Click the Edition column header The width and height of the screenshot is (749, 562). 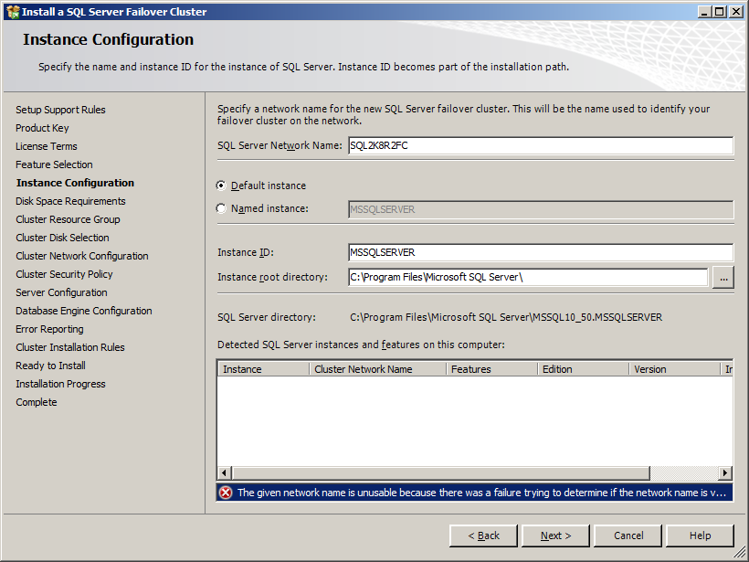pos(584,369)
